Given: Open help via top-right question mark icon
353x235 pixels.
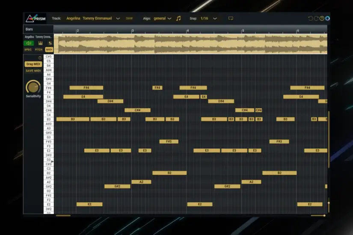Looking at the screenshot, I should click(322, 18).
